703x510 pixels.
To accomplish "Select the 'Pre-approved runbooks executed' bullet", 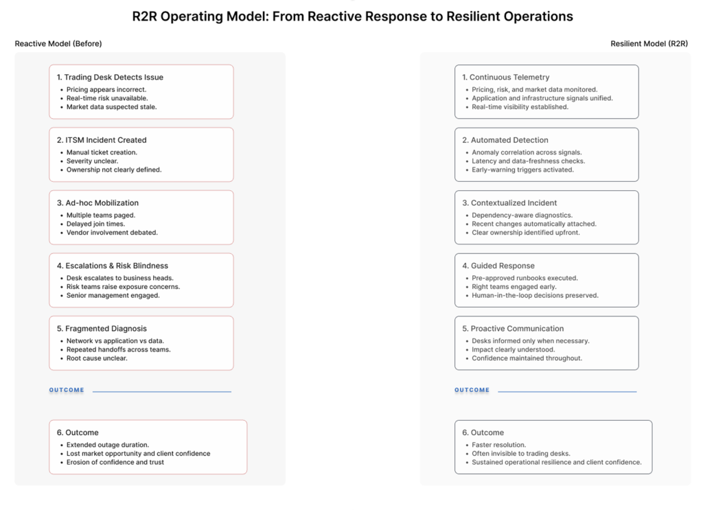I will 525,278.
